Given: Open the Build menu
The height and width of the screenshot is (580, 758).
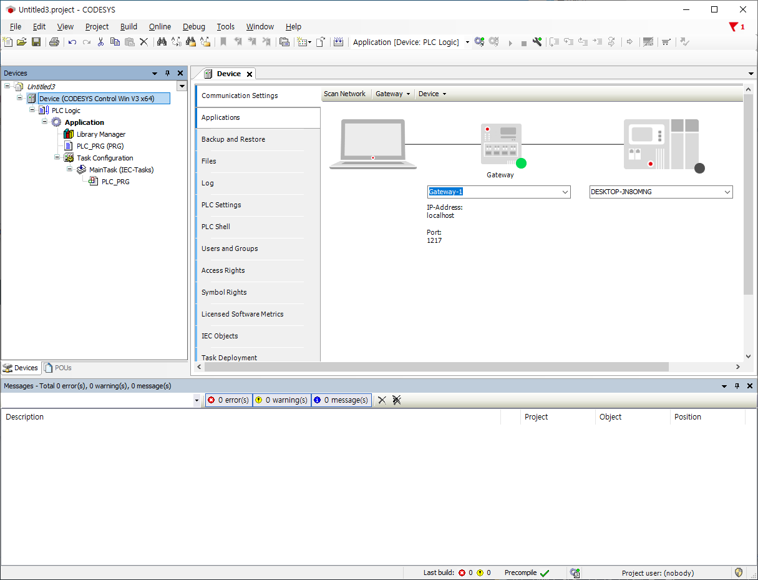Looking at the screenshot, I should coord(129,27).
